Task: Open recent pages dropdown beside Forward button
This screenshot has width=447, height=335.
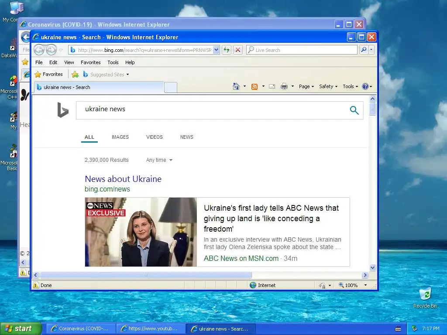Action: [x=61, y=50]
